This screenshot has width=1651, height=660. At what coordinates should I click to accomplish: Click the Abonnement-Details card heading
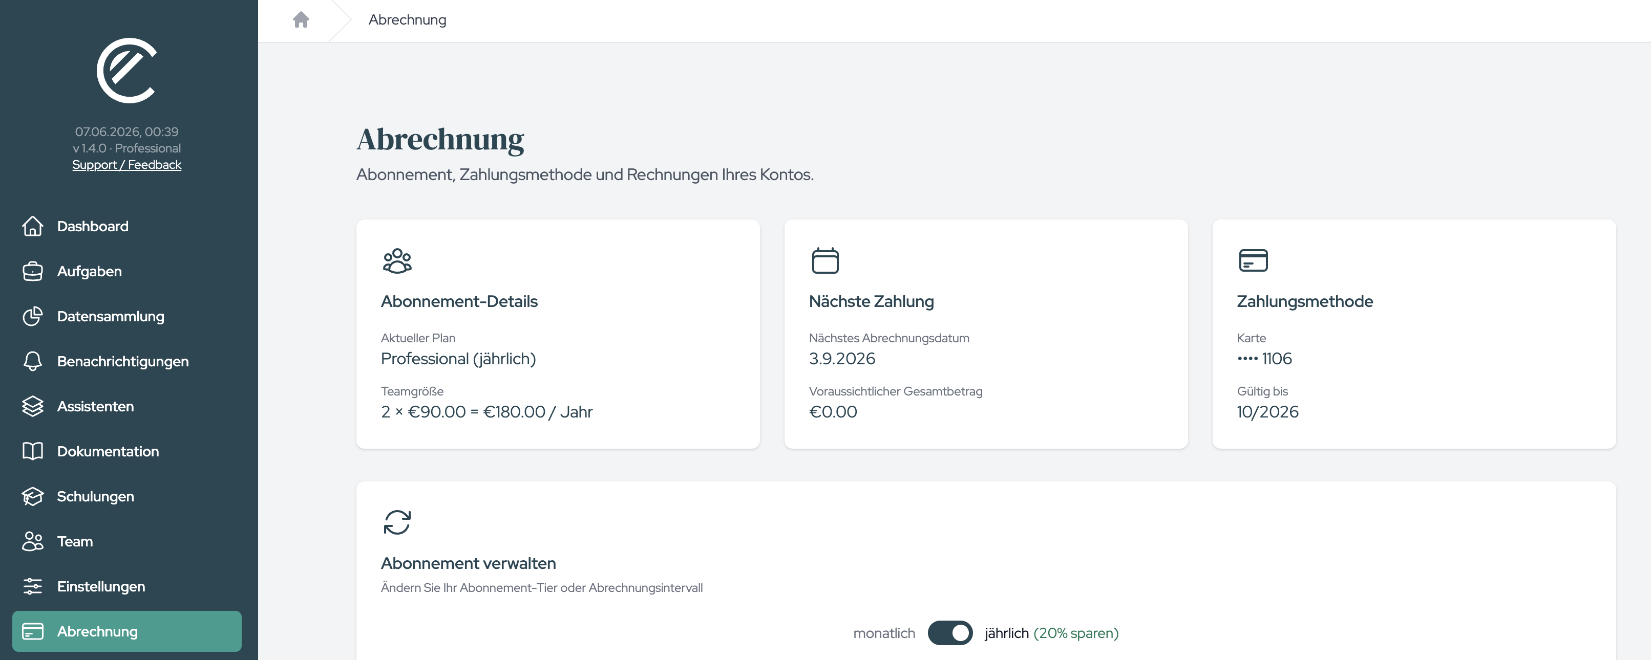459,301
